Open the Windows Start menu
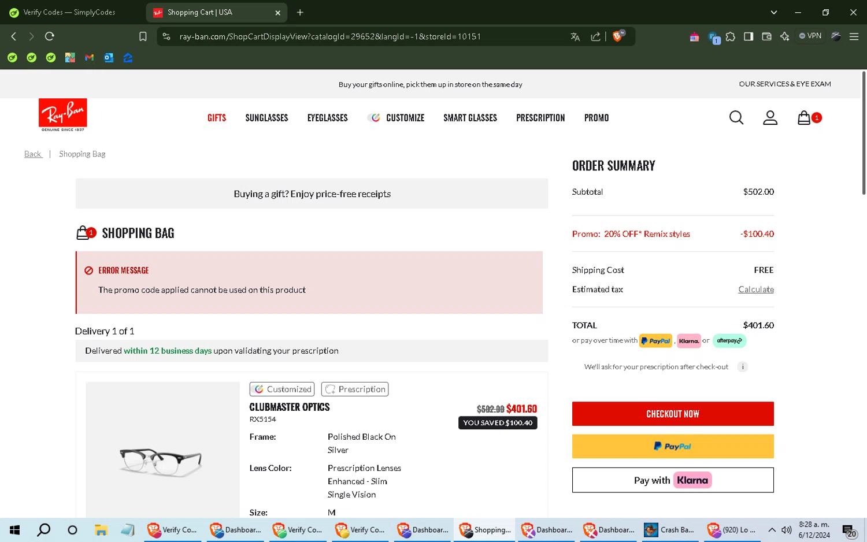867x542 pixels. pyautogui.click(x=15, y=530)
